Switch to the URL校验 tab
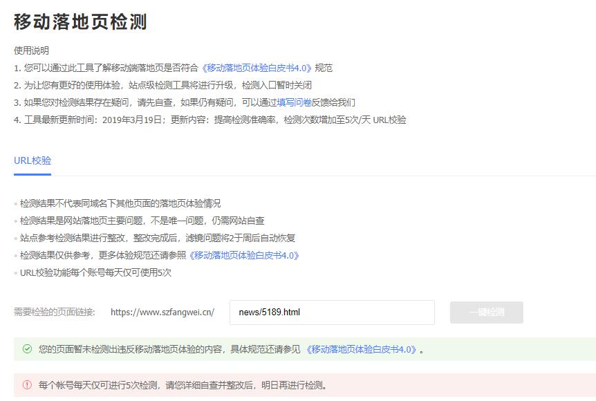 32,160
